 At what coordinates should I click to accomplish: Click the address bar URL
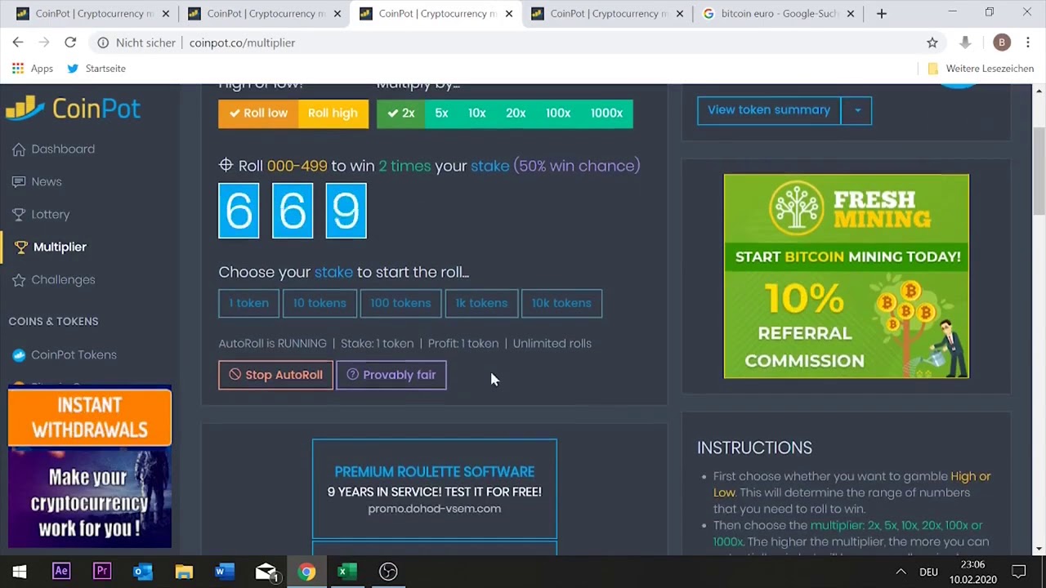pos(242,42)
